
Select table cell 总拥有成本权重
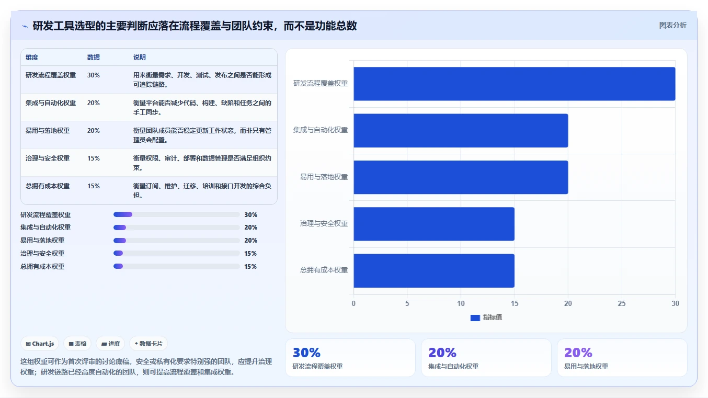pos(48,186)
